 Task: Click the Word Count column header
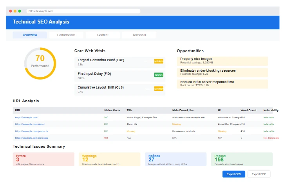pos(248,110)
